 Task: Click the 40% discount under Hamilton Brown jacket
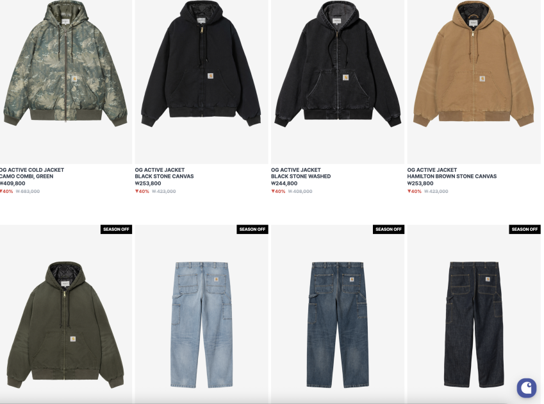pyautogui.click(x=414, y=191)
